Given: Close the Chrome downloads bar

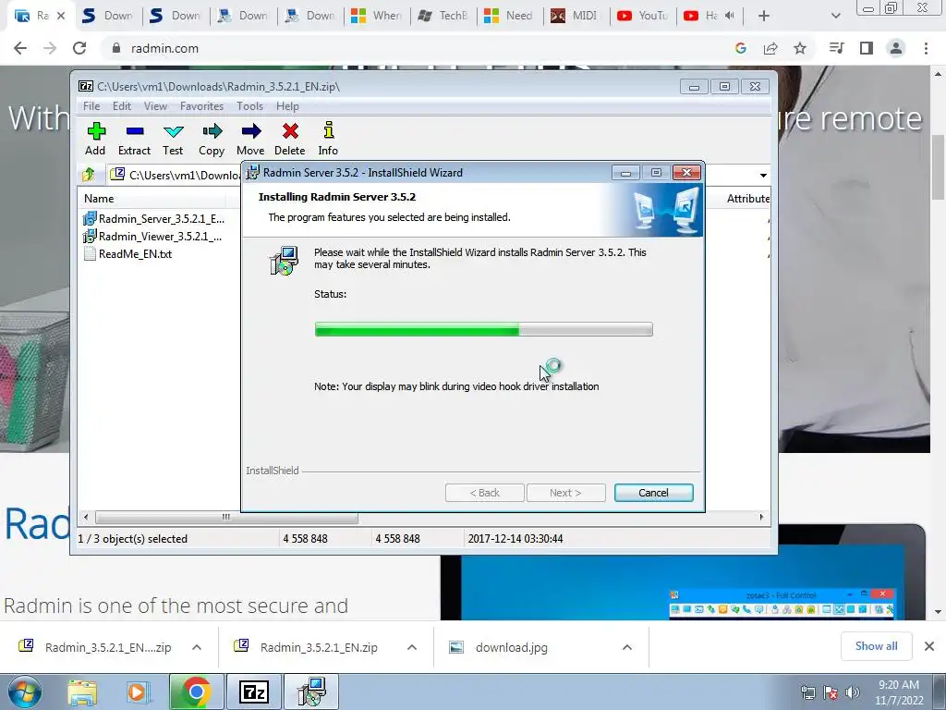Looking at the screenshot, I should [x=929, y=646].
